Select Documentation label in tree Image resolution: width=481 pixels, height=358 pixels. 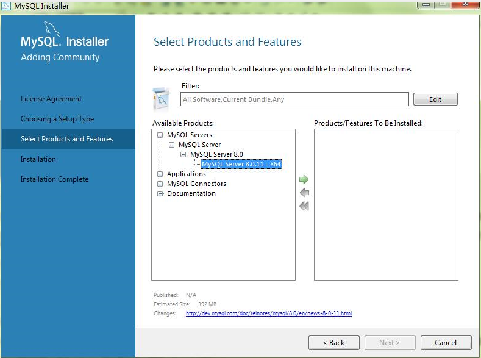point(191,193)
